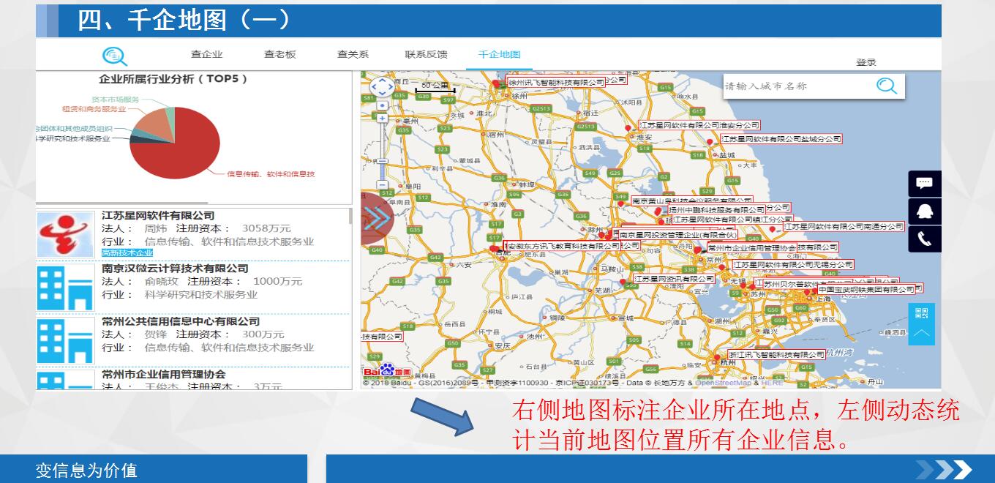Click the magnifier icon in city search
This screenshot has height=483, width=995.
pyautogui.click(x=887, y=86)
